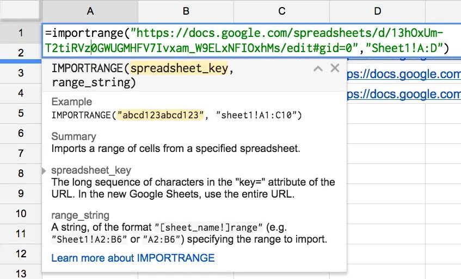The height and width of the screenshot is (279, 461).
Task: Select column D header
Action: coord(378,11)
